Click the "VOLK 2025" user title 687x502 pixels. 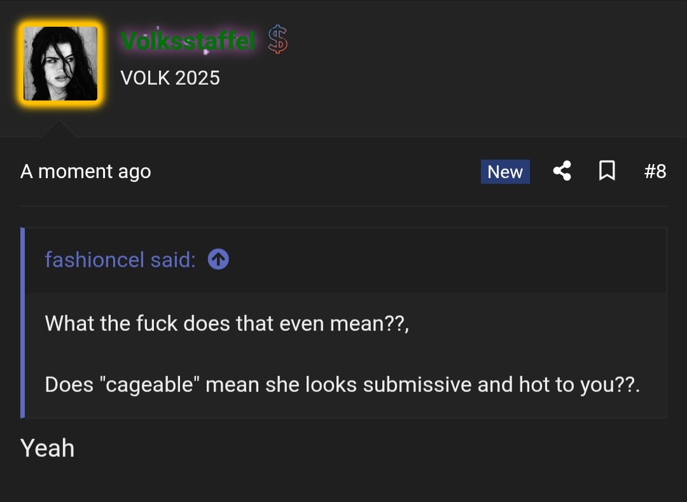[x=170, y=78]
